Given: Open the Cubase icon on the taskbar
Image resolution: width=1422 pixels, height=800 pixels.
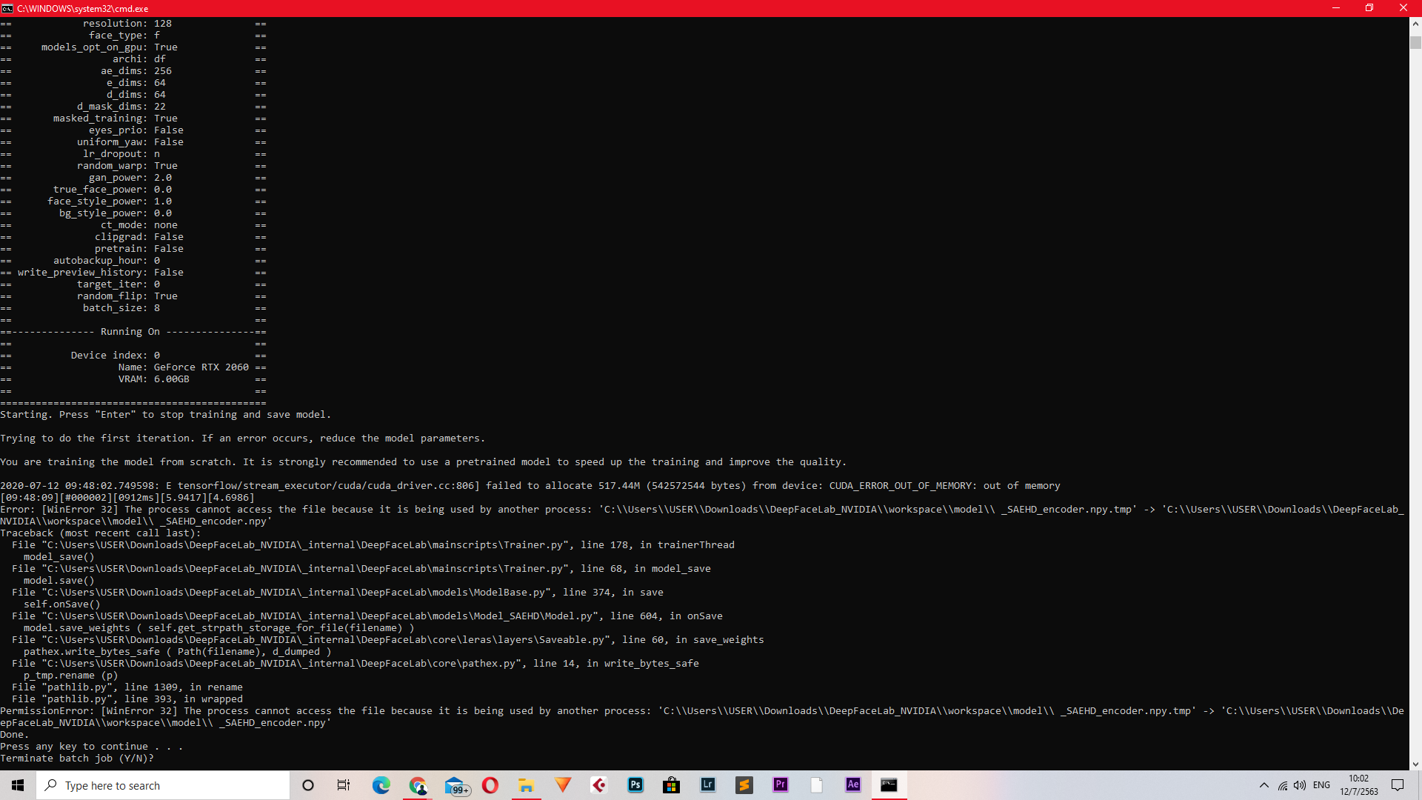Looking at the screenshot, I should click(599, 785).
